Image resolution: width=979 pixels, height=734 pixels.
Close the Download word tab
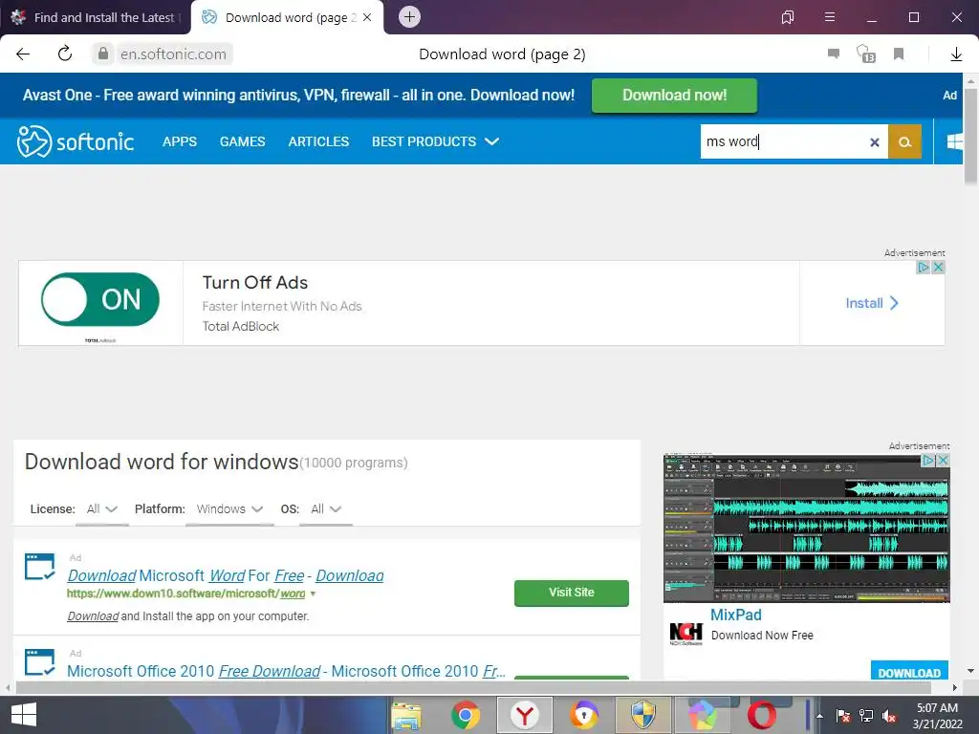pyautogui.click(x=367, y=17)
